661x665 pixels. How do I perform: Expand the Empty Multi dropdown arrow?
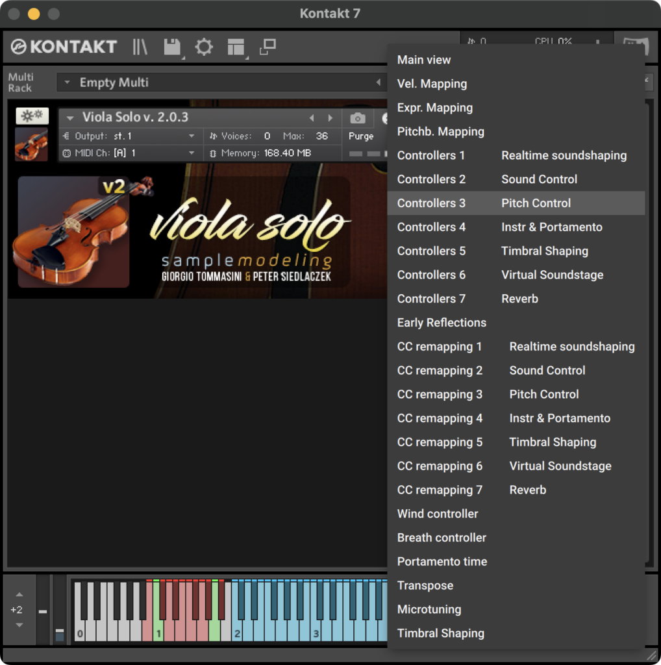(x=67, y=82)
